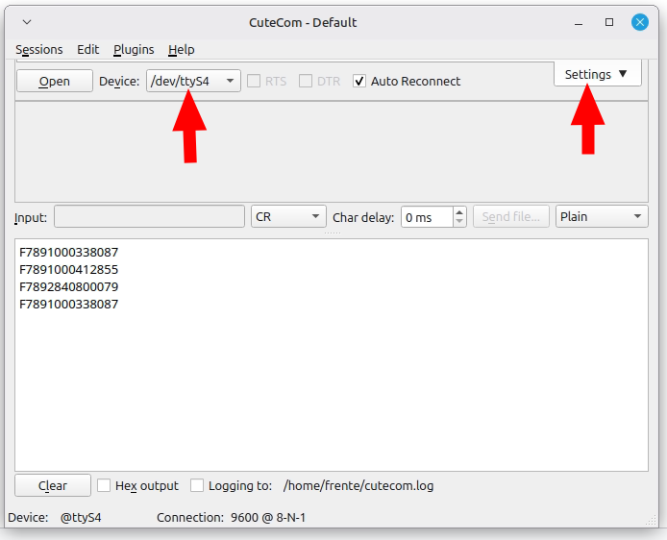Open the CR line-ending dropdown

point(288,217)
